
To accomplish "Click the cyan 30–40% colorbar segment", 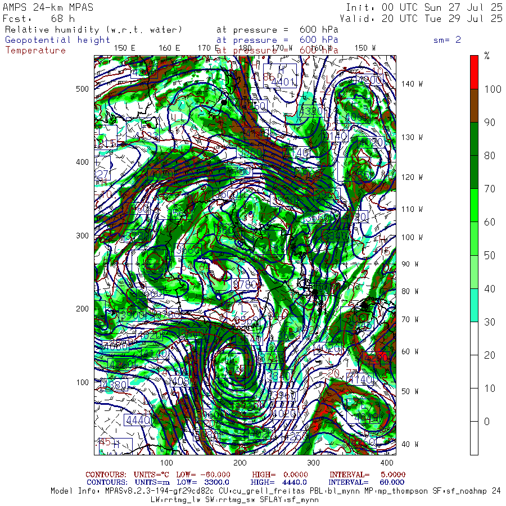I will pos(474,305).
